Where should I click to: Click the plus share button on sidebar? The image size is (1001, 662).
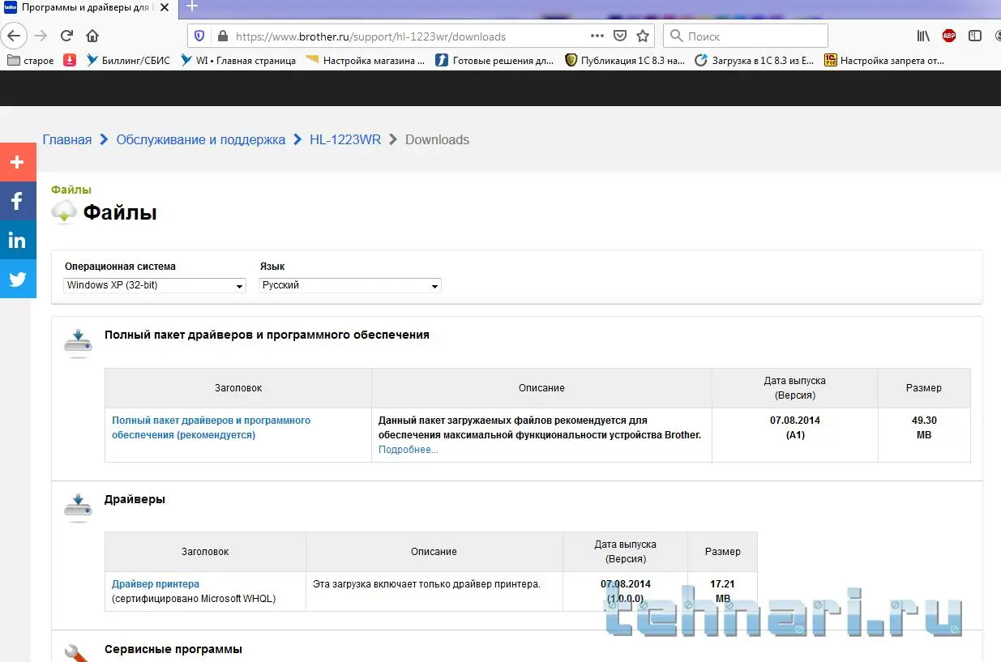tap(18, 162)
